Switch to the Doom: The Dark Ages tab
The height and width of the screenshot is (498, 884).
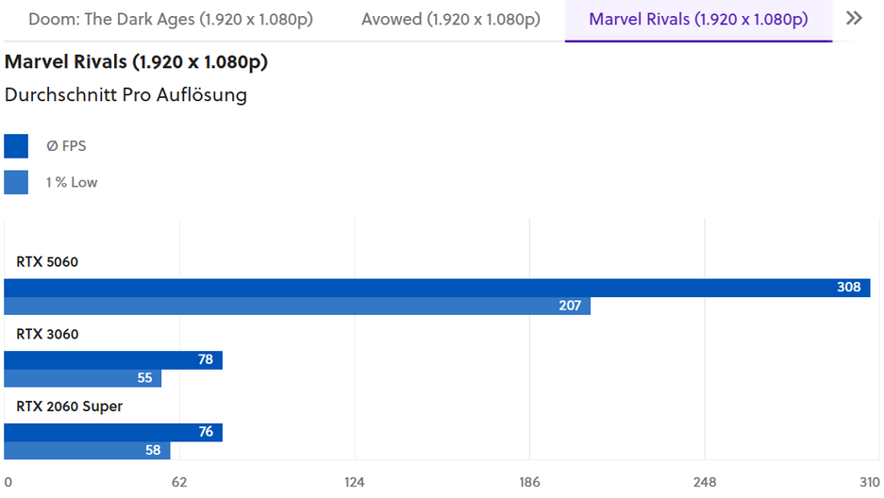coord(171,19)
